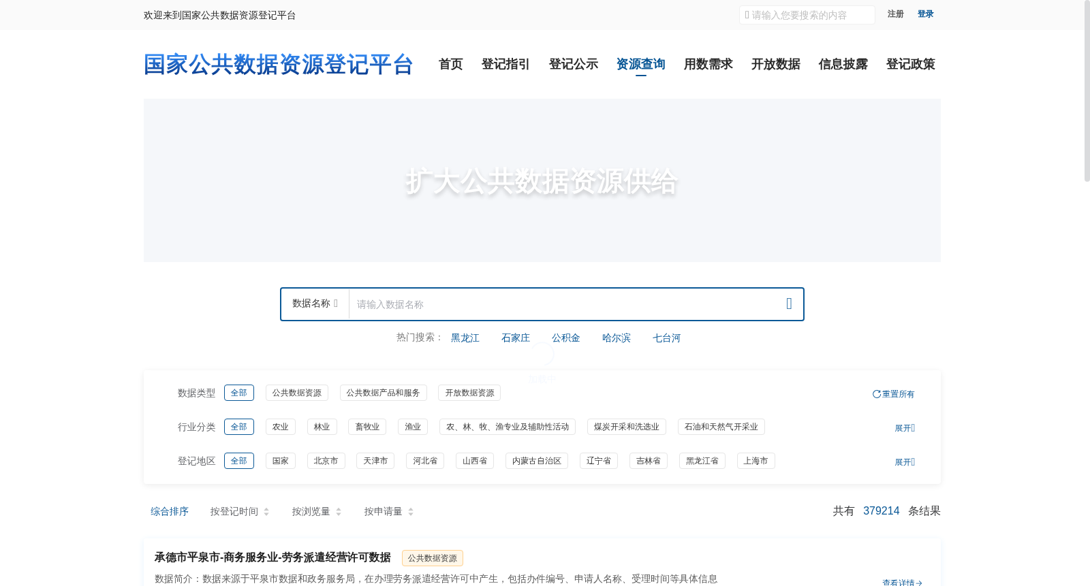The height and width of the screenshot is (586, 1090).
Task: Filter by 开放数据资源 data type
Action: 469,393
